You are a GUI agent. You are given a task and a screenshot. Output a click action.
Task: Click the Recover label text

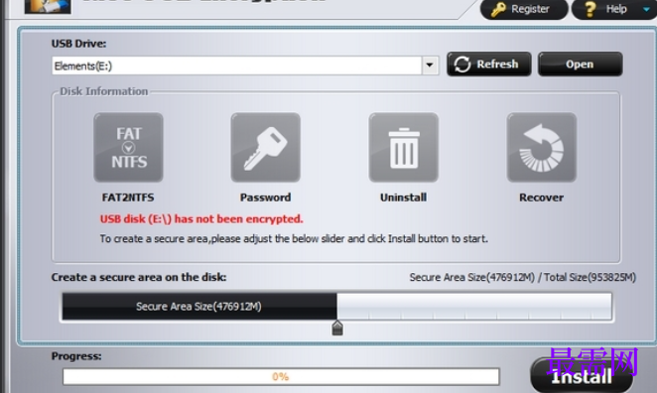pyautogui.click(x=541, y=197)
